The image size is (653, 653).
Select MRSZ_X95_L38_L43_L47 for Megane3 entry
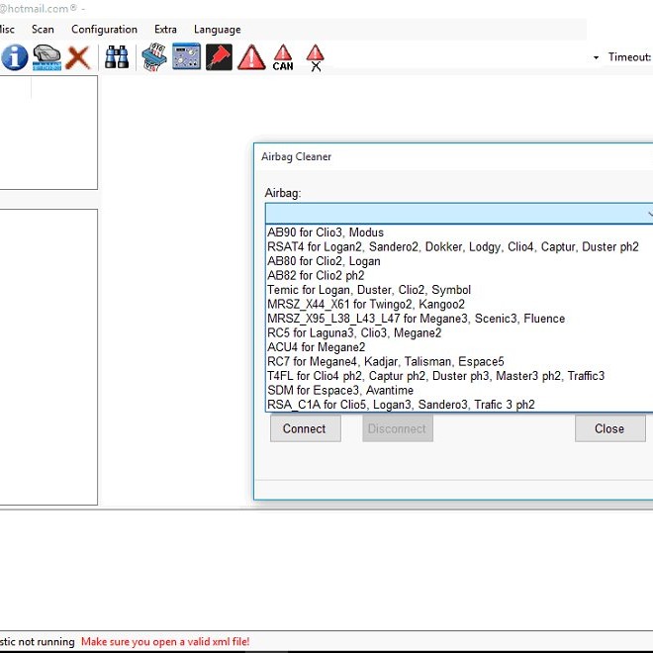point(459,319)
